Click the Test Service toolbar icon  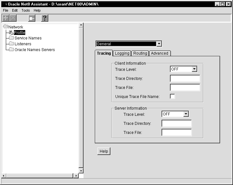(32, 18)
